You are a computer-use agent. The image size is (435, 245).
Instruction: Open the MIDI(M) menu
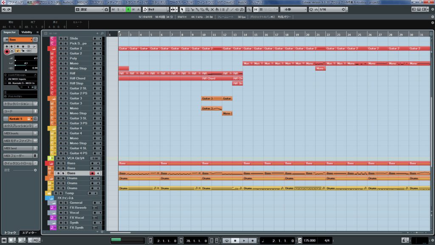pyautogui.click(x=82, y=3)
